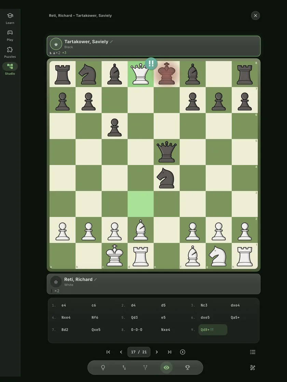
Task: Click the annotate pencil icon bottom right
Action: [252, 368]
